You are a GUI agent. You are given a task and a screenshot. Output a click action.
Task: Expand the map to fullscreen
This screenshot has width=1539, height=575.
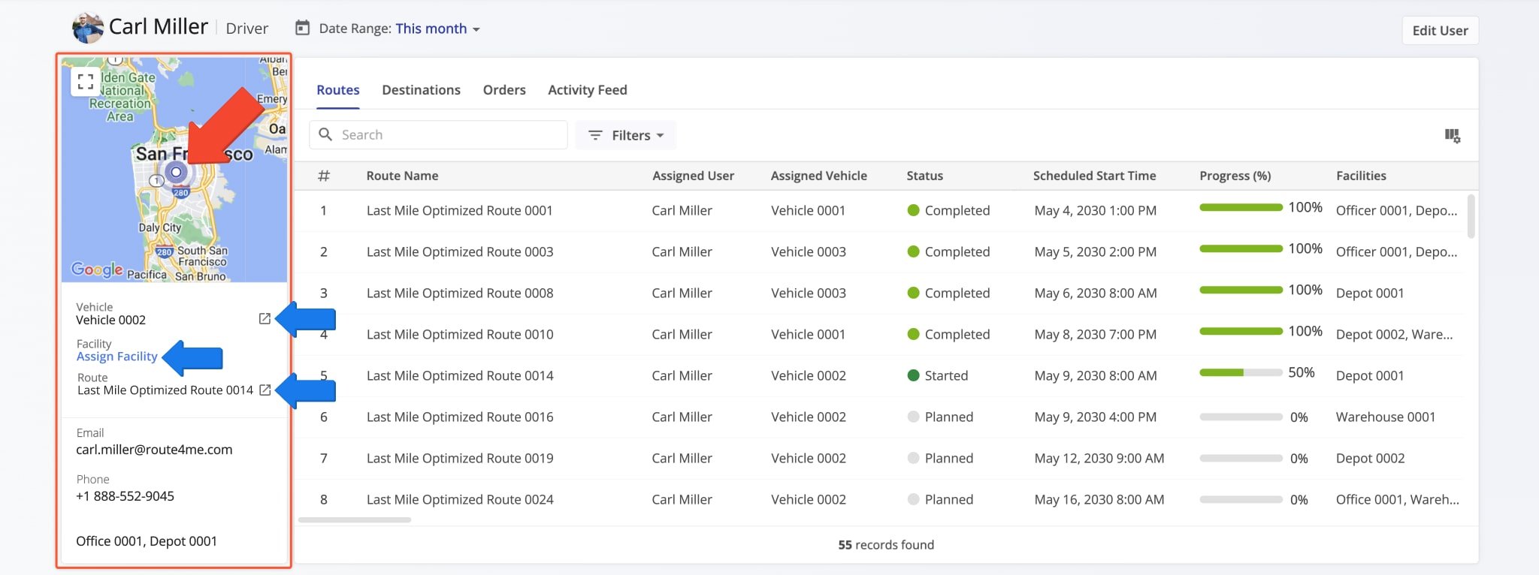(86, 82)
